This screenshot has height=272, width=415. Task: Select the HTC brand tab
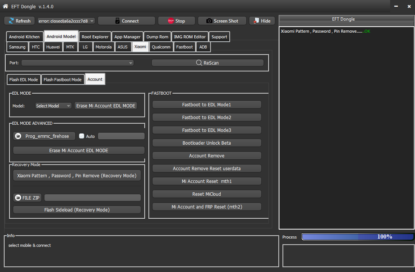[x=36, y=47]
